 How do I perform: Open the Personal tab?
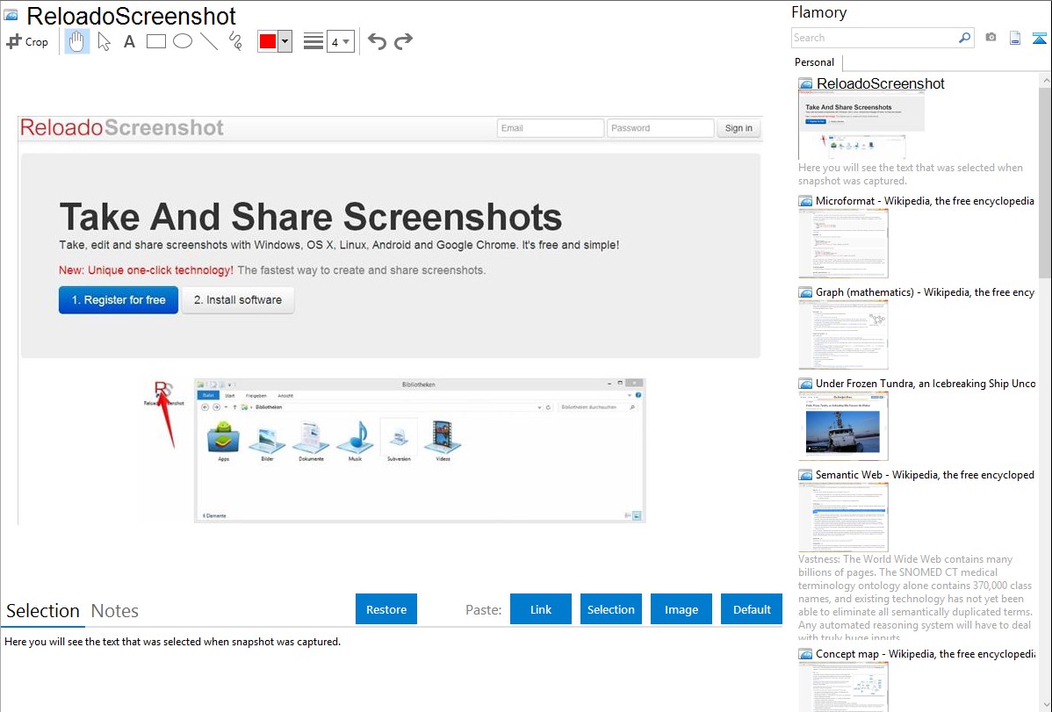pyautogui.click(x=814, y=62)
